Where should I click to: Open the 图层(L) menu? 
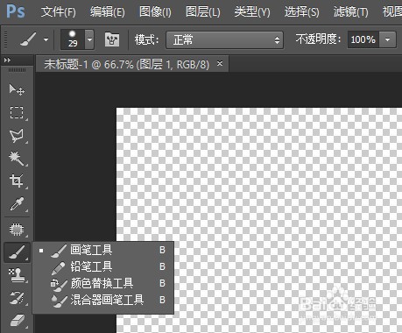click(202, 12)
